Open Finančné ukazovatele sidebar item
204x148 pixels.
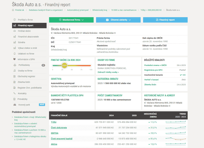click(29, 37)
